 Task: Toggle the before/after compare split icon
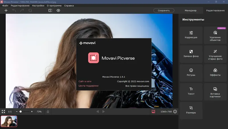tap(50, 11)
